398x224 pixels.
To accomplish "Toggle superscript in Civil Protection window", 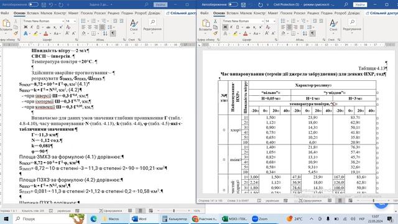I will pos(261,27).
